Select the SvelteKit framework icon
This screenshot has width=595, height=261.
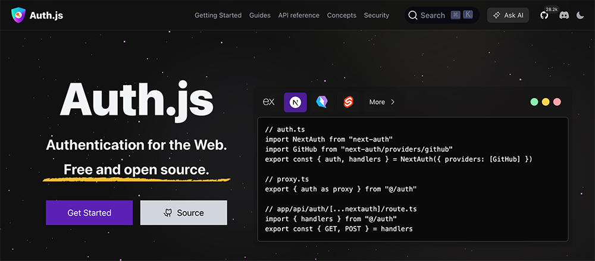[x=348, y=102]
